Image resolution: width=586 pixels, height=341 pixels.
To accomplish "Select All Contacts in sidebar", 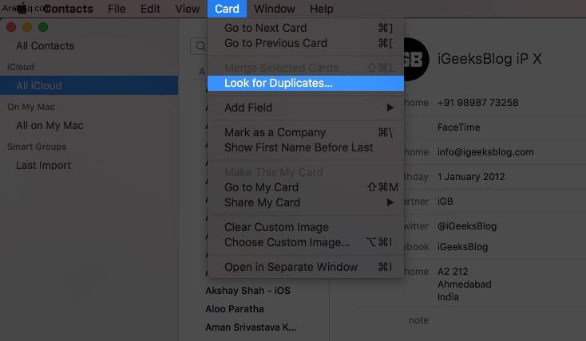I will pyautogui.click(x=46, y=46).
